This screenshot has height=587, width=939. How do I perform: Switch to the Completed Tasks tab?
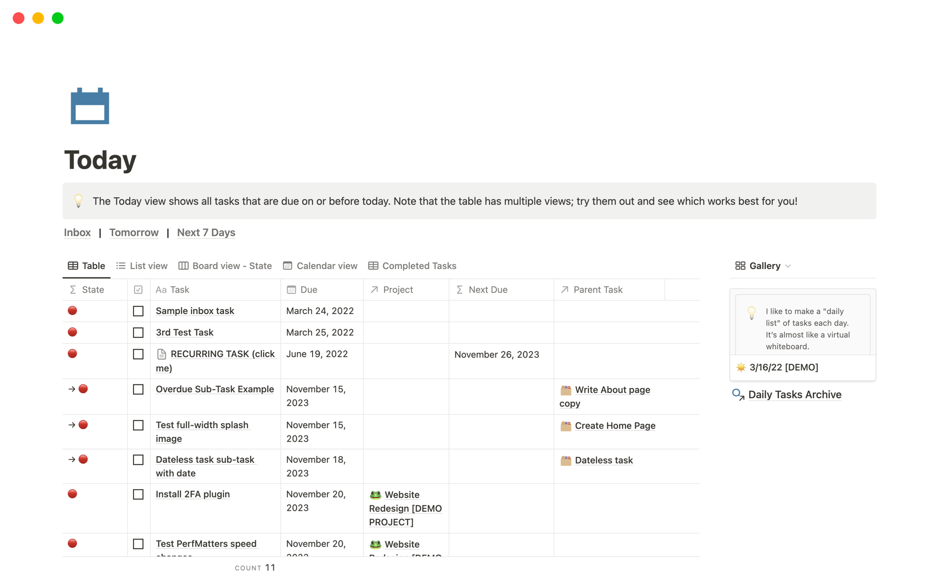(419, 266)
